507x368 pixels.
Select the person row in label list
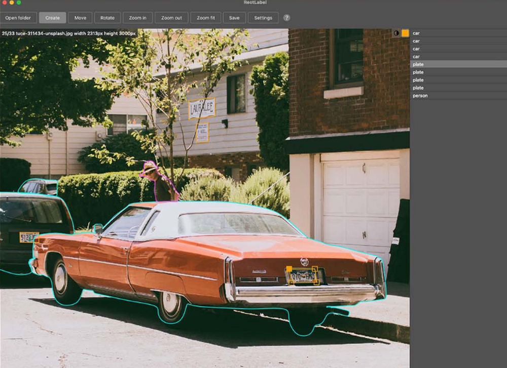click(458, 96)
